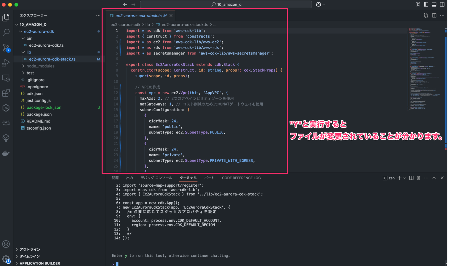The width and height of the screenshot is (456, 266).
Task: Open the Manage settings gear
Action: [x=6, y=259]
